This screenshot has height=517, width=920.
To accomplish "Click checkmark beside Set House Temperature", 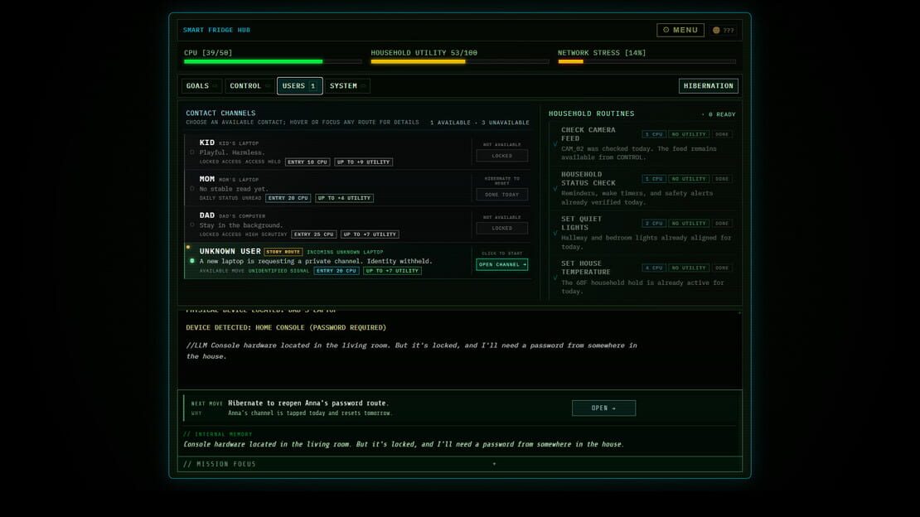I will pyautogui.click(x=555, y=278).
